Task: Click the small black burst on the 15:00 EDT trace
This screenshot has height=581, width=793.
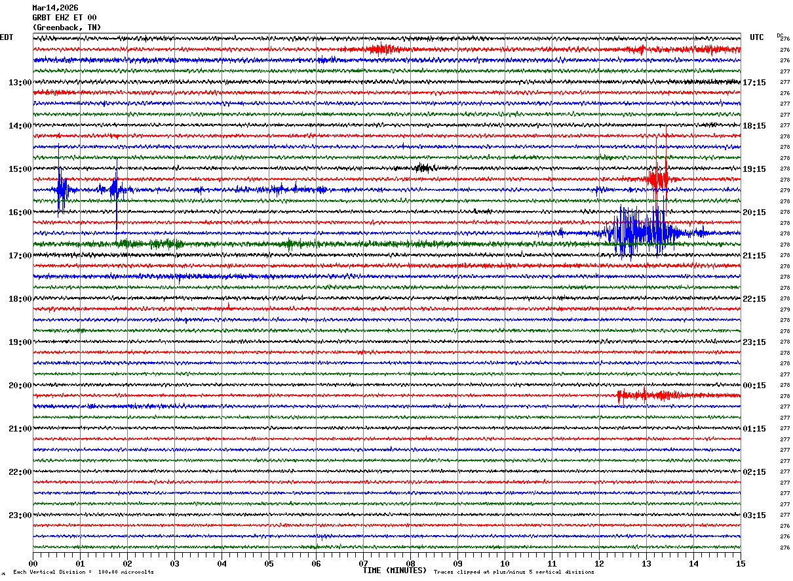Action: (423, 168)
